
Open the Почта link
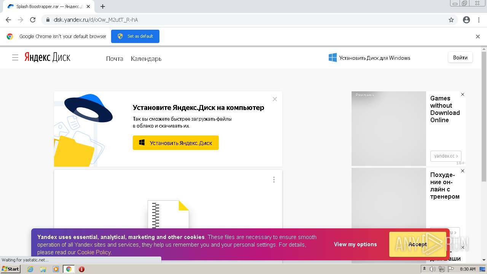click(115, 59)
